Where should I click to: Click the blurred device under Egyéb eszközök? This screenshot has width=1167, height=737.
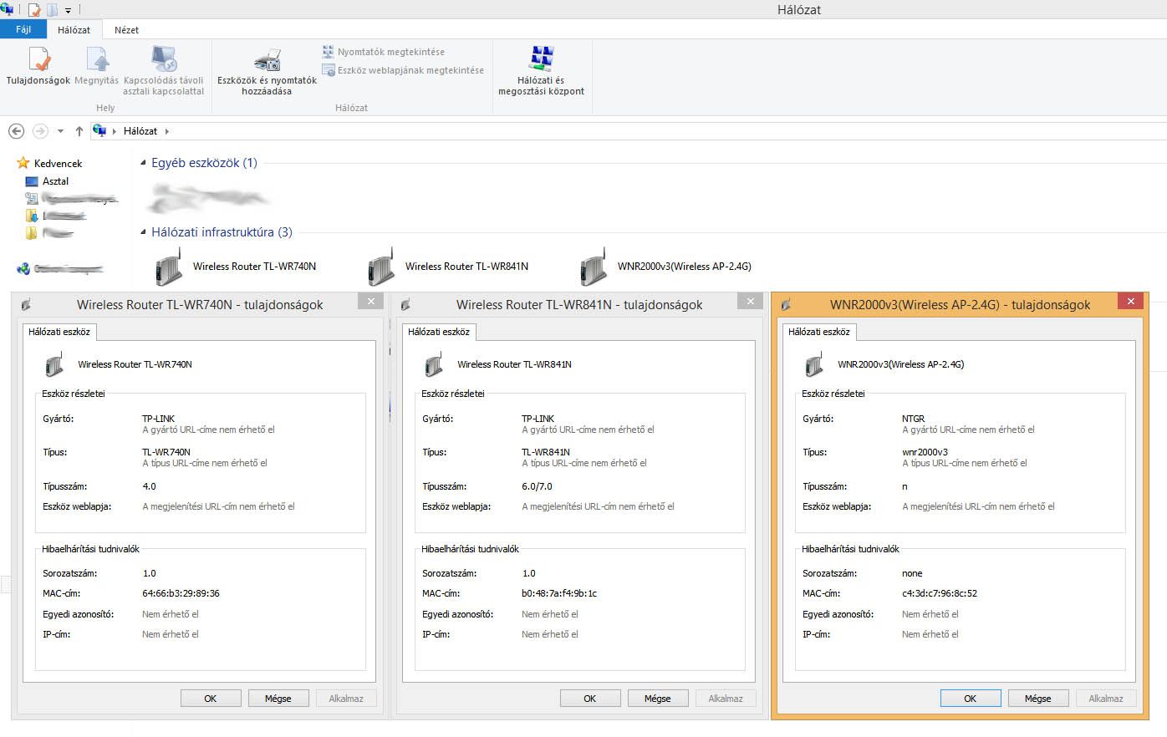click(207, 198)
